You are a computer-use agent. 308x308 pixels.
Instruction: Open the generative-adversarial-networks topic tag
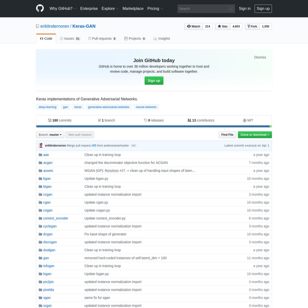coord(109,107)
